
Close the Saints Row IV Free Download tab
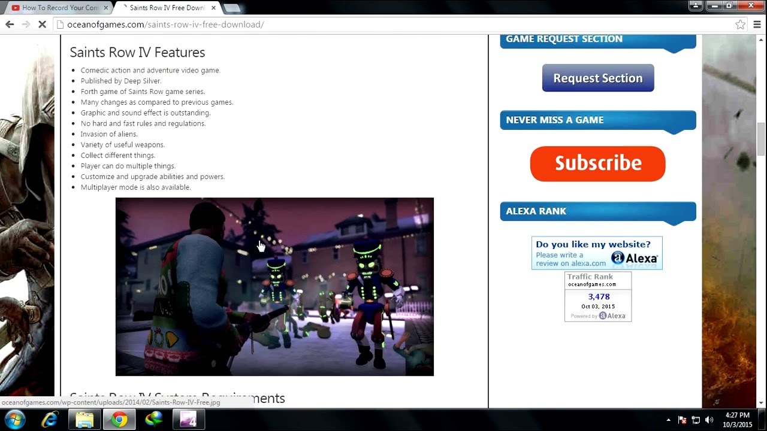(x=213, y=8)
